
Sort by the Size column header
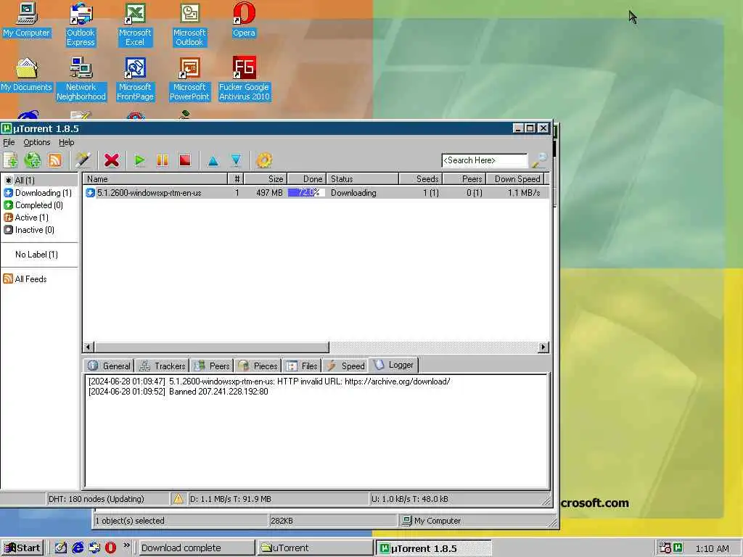pos(266,179)
